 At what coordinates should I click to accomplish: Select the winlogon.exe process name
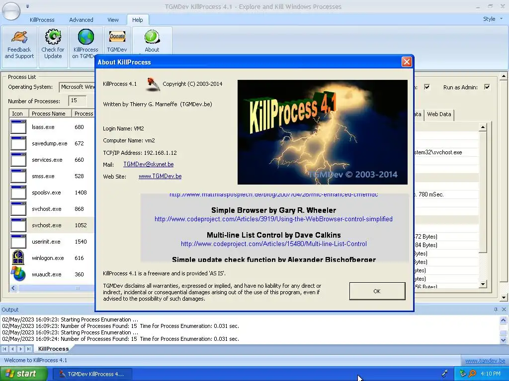tap(48, 258)
